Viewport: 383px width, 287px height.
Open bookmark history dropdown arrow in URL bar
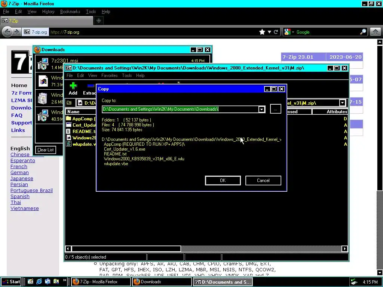tap(269, 32)
